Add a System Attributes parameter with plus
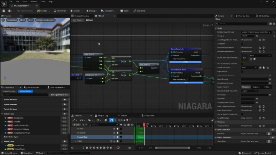This screenshot has height=155, width=276. 65,100
